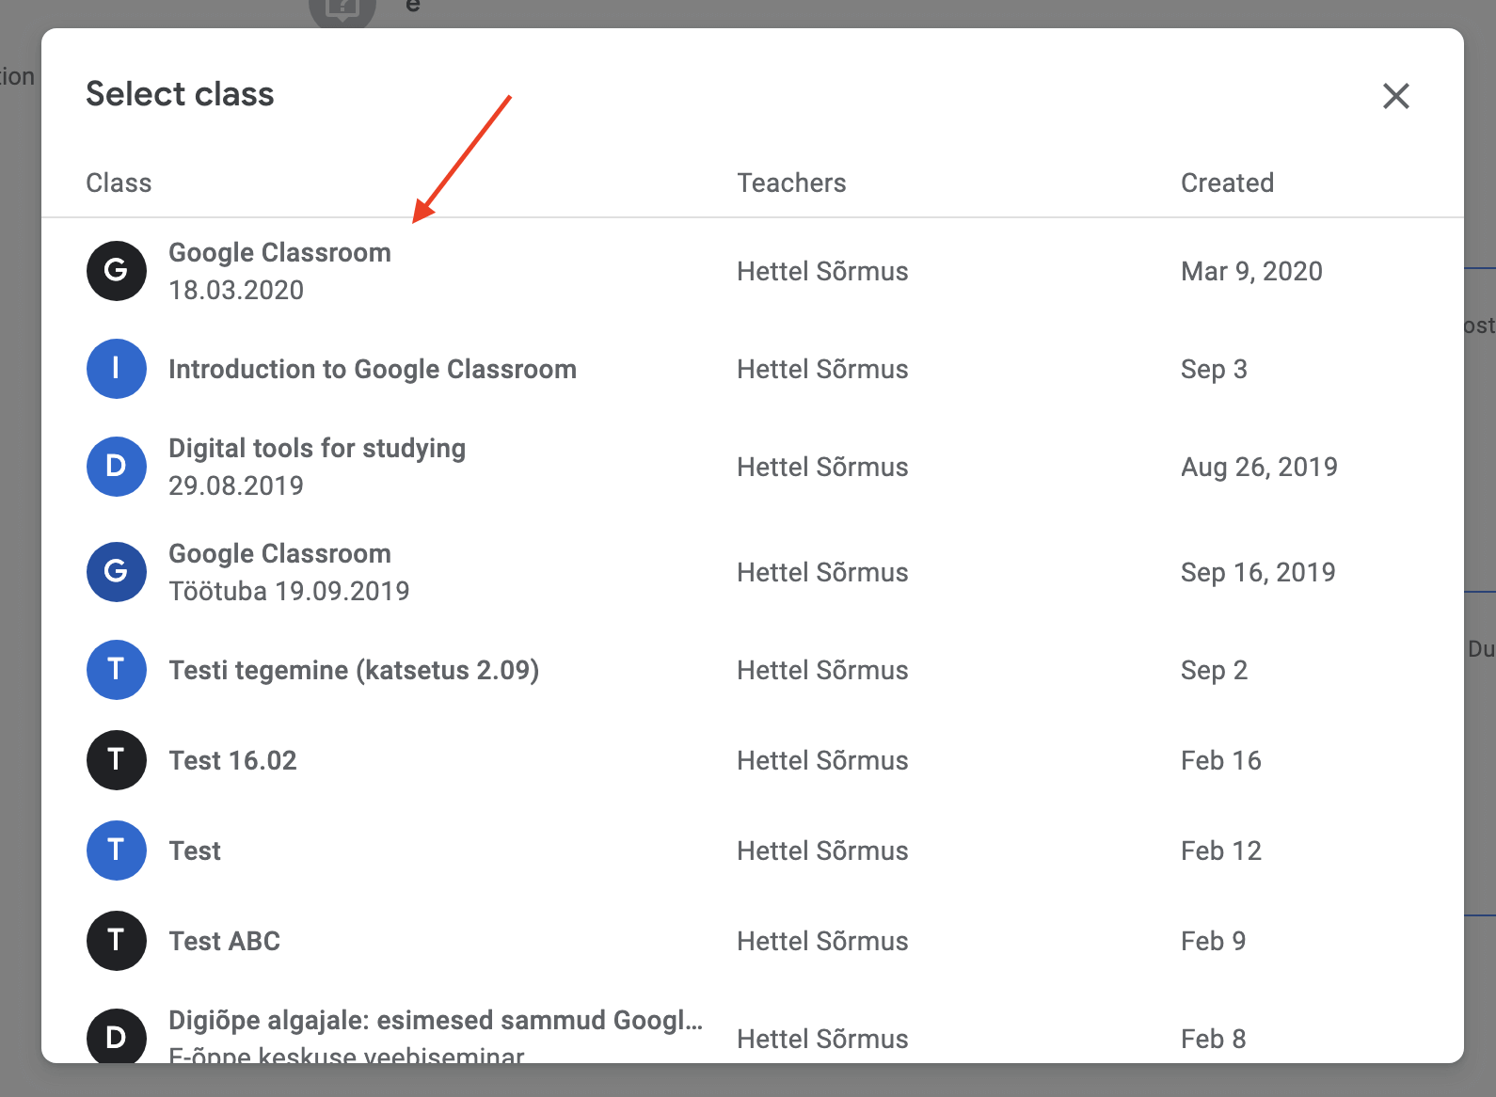Viewport: 1496px width, 1097px height.
Task: Select Introduction to Google Classroom class
Action: (753, 369)
